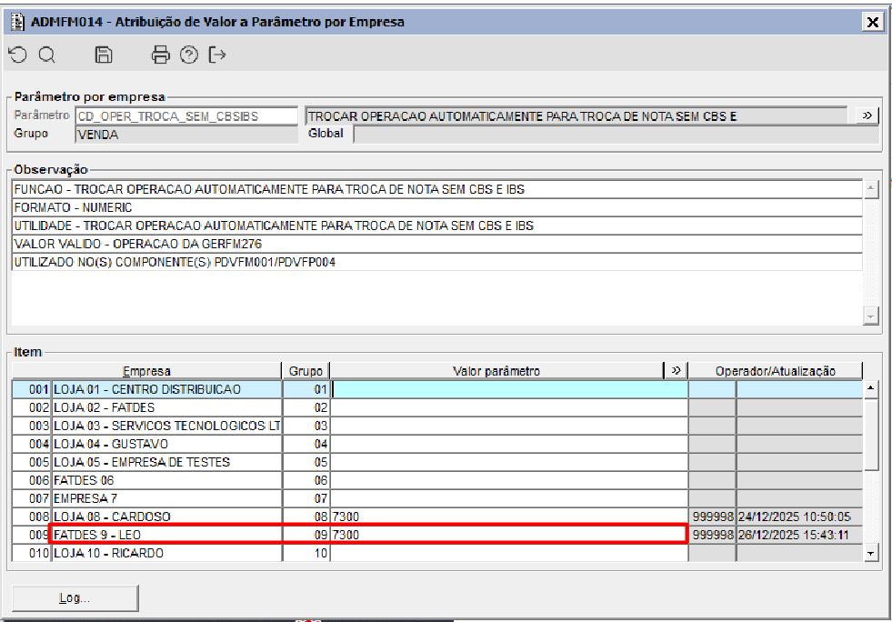Click Grupo cell 03
Screen dimensions: 892x622
306,426
